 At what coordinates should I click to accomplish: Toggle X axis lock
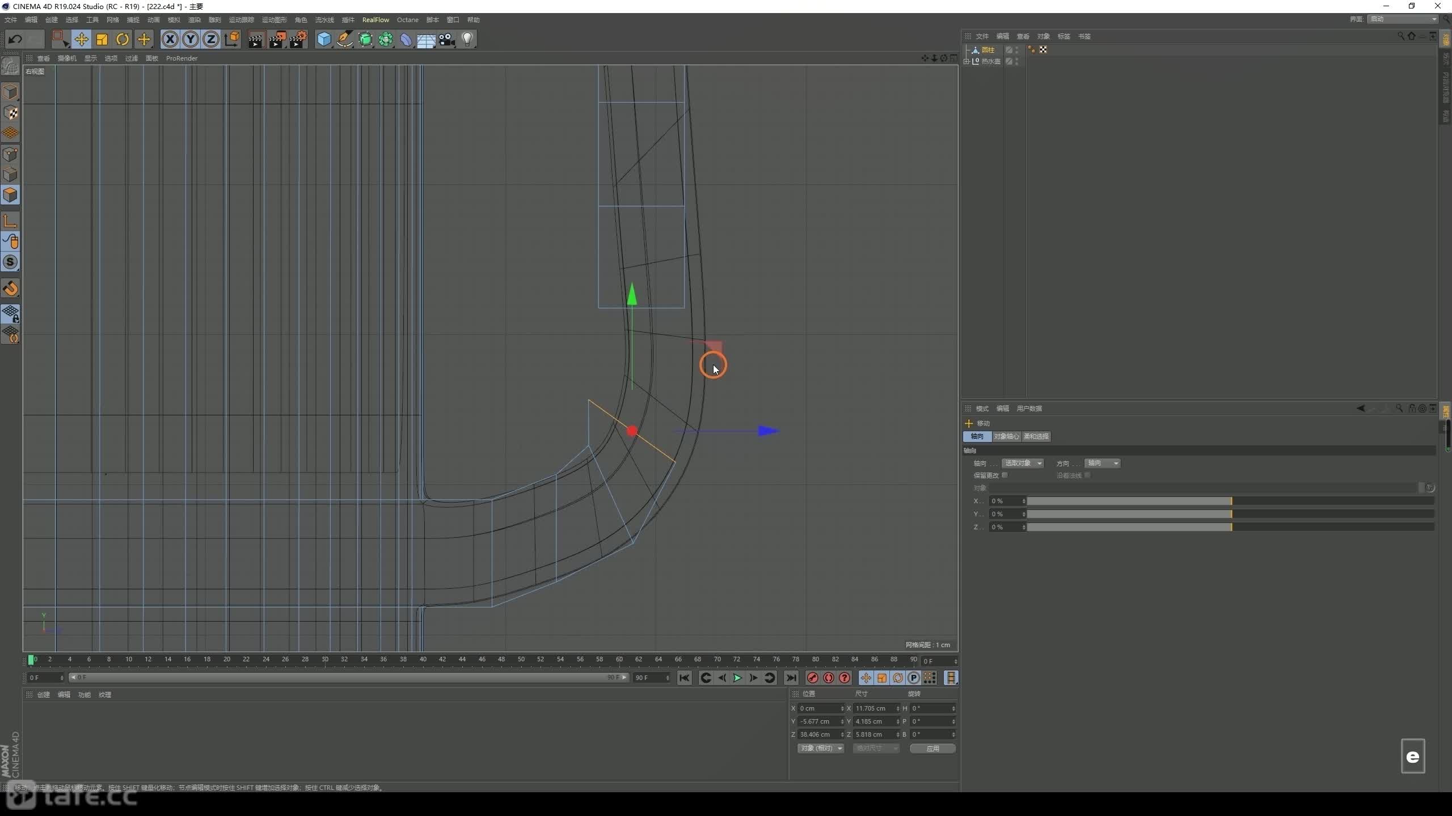click(170, 39)
